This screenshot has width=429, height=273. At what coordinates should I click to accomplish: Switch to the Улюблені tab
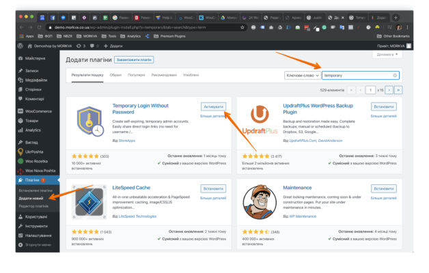(x=191, y=75)
